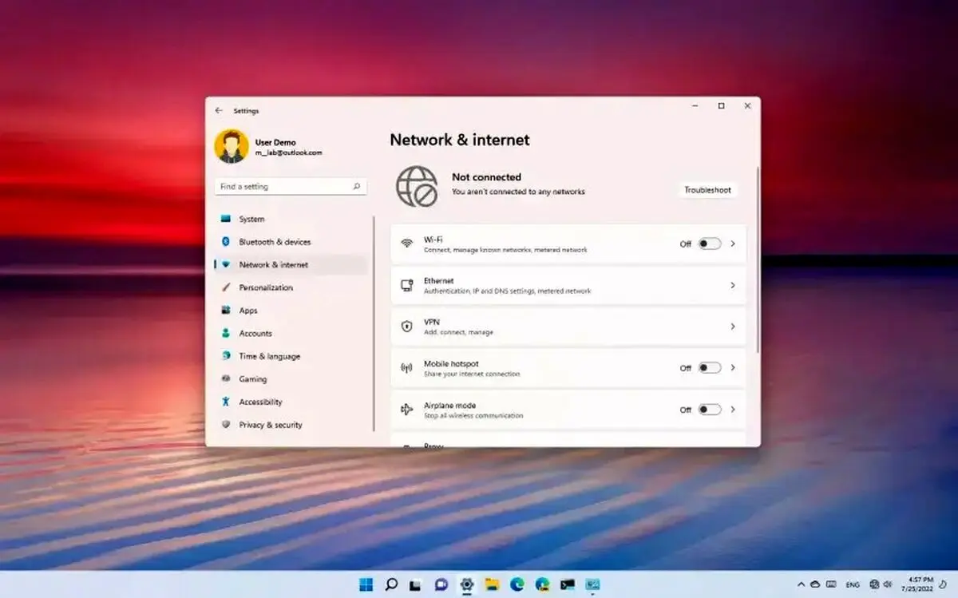Go to Apps settings
Viewport: 958px width, 598px height.
coord(291,311)
